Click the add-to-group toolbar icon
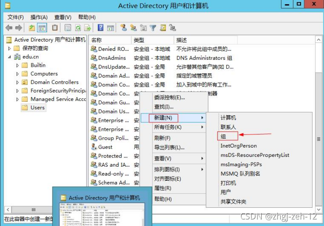Image resolution: width=324 pixels, height=226 pixels. 173,28
